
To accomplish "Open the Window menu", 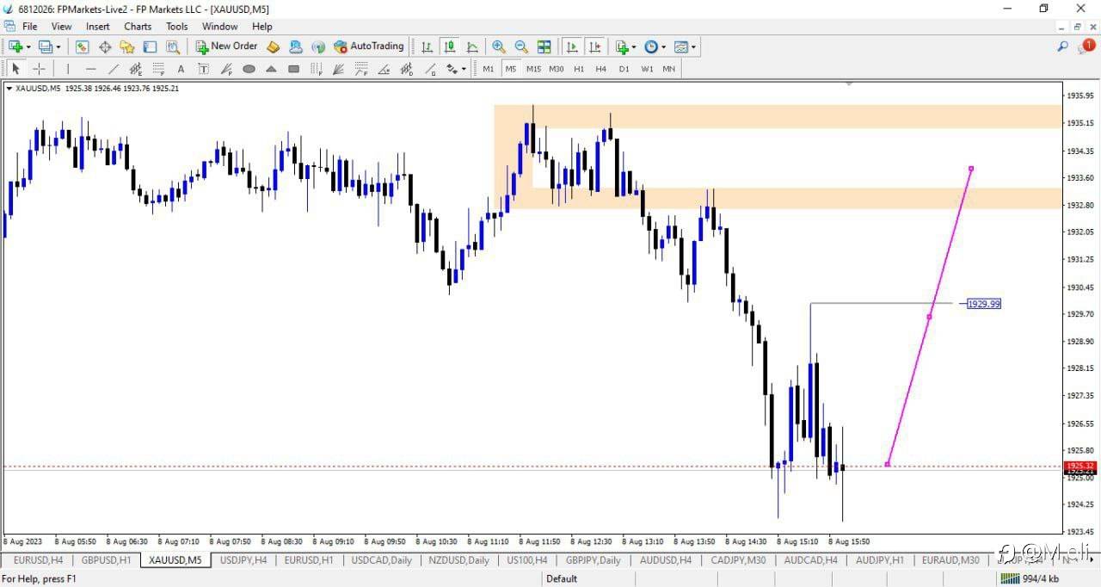I will [x=220, y=27].
